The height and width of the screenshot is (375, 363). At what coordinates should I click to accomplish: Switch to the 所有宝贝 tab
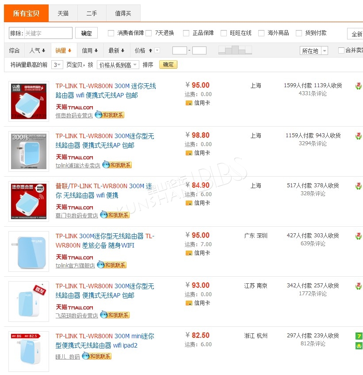pyautogui.click(x=26, y=13)
